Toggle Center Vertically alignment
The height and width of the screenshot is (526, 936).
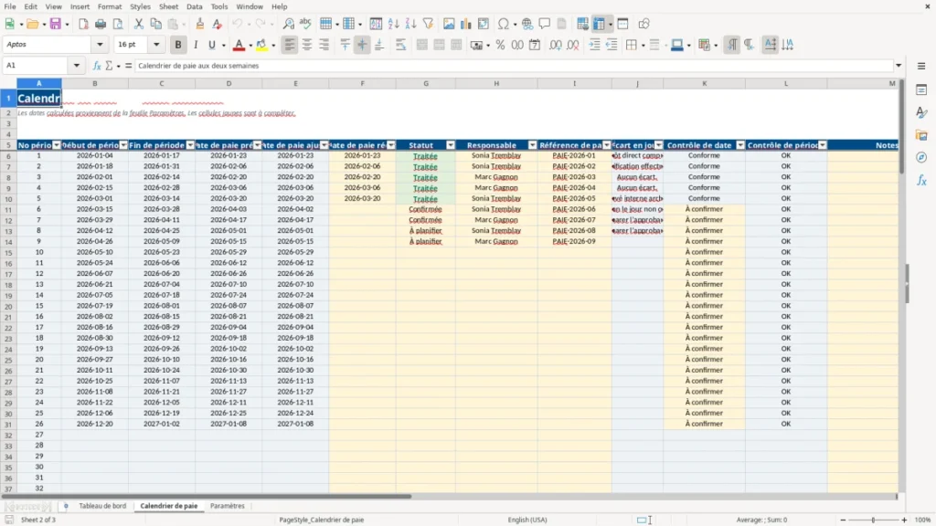click(x=362, y=45)
